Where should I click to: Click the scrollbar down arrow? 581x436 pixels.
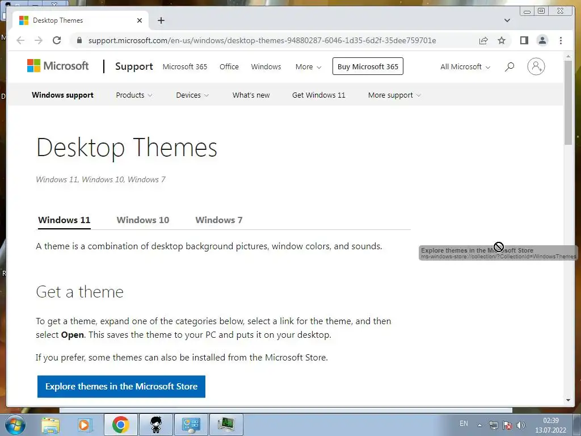coord(568,400)
